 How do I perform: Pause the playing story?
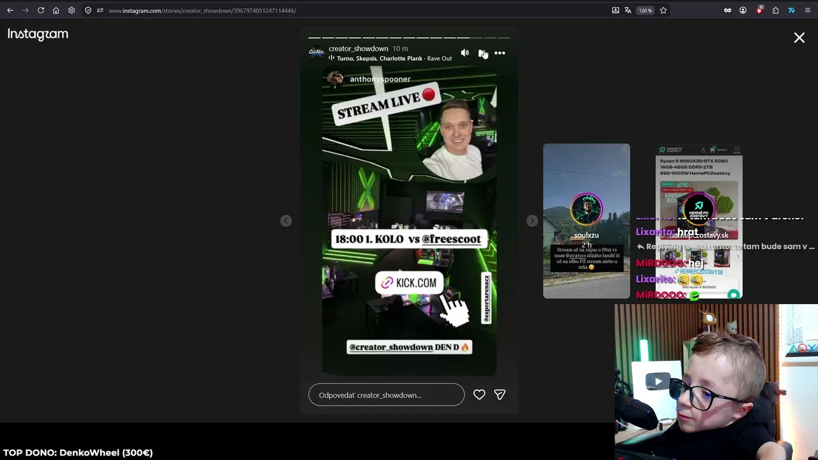[482, 53]
